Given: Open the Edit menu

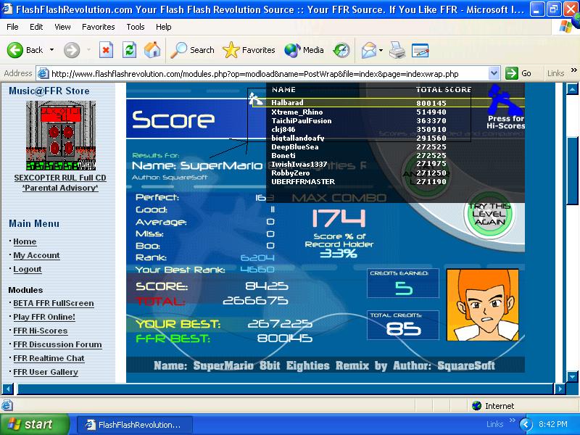Looking at the screenshot, I should 36,27.
